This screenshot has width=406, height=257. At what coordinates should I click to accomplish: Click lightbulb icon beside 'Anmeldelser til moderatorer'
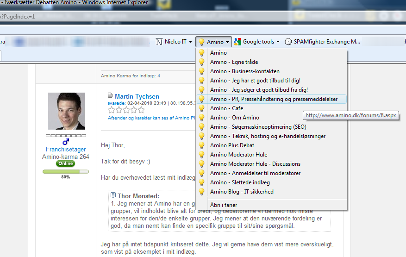(201, 173)
